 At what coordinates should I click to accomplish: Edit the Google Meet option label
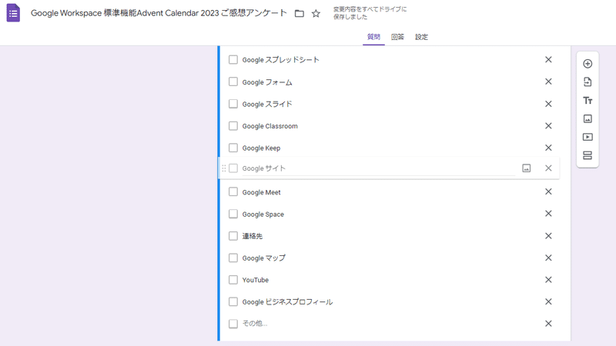coord(261,192)
